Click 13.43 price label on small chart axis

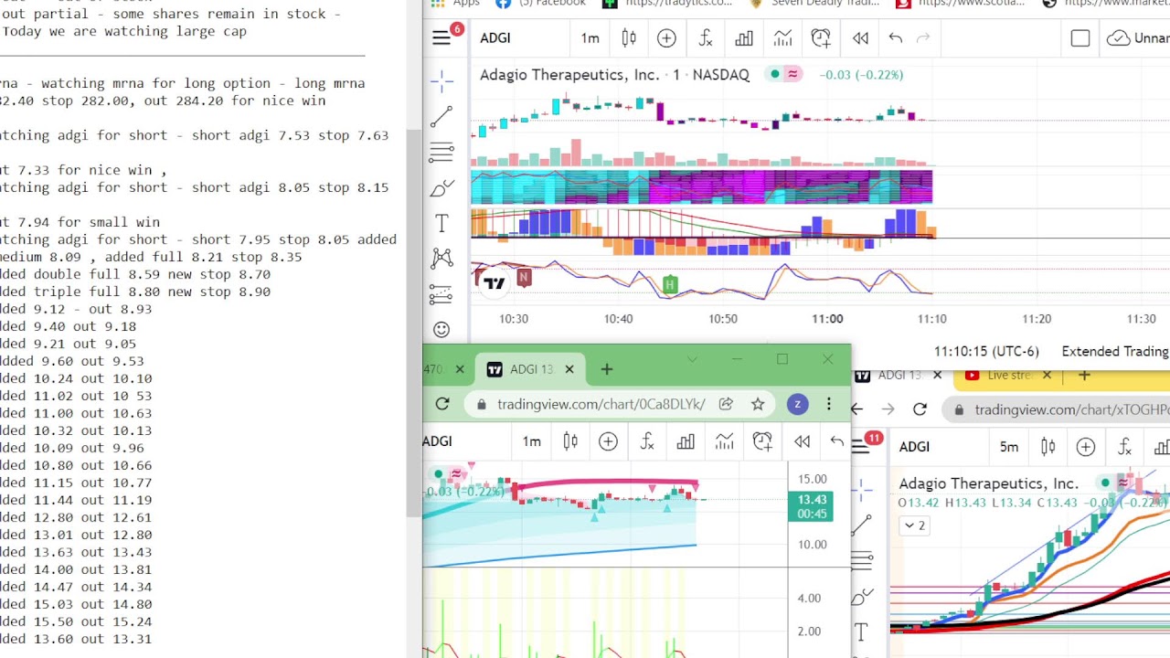tap(810, 500)
